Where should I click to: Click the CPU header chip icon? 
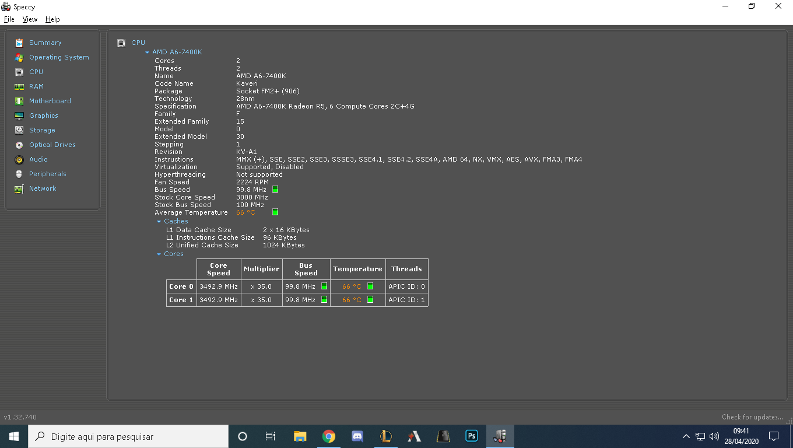121,43
